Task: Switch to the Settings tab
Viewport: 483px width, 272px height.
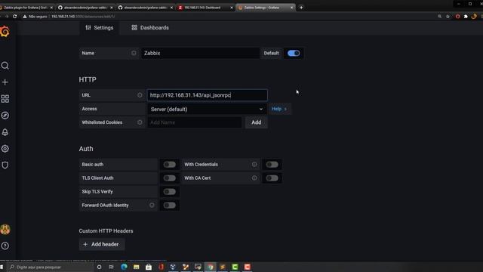Action: click(99, 28)
